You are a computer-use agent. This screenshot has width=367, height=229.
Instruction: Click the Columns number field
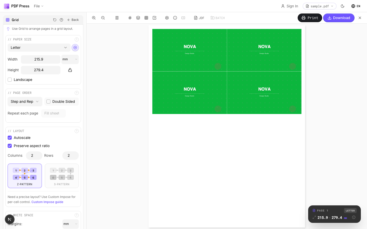(x=34, y=155)
